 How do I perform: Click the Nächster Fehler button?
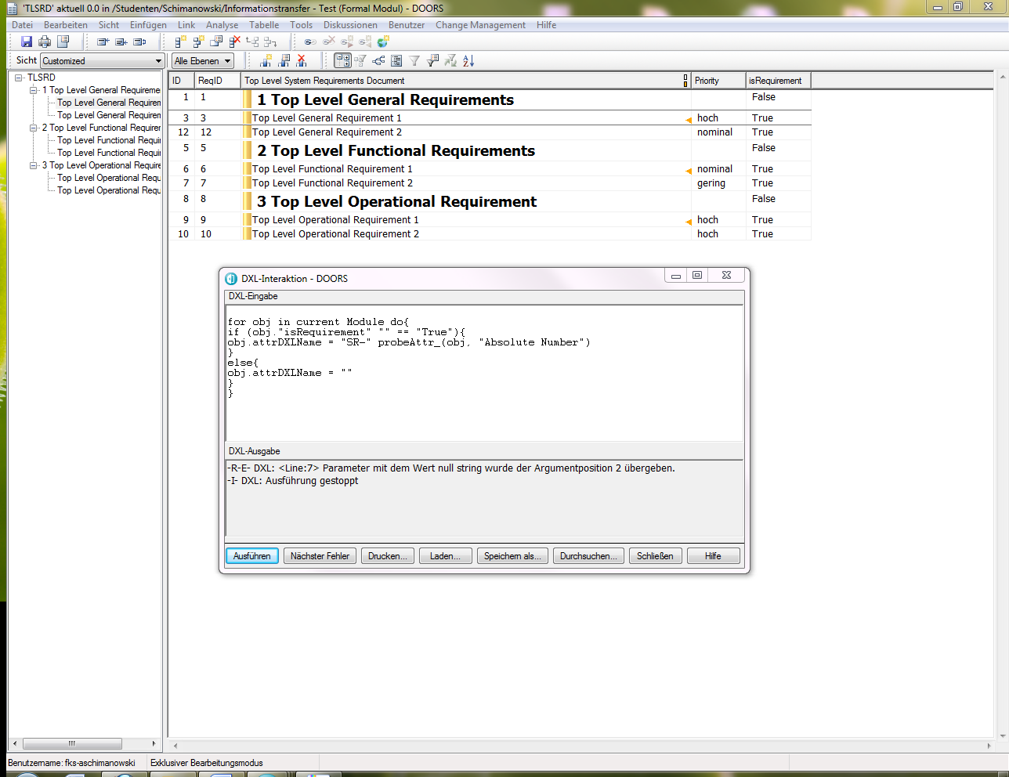pyautogui.click(x=320, y=556)
